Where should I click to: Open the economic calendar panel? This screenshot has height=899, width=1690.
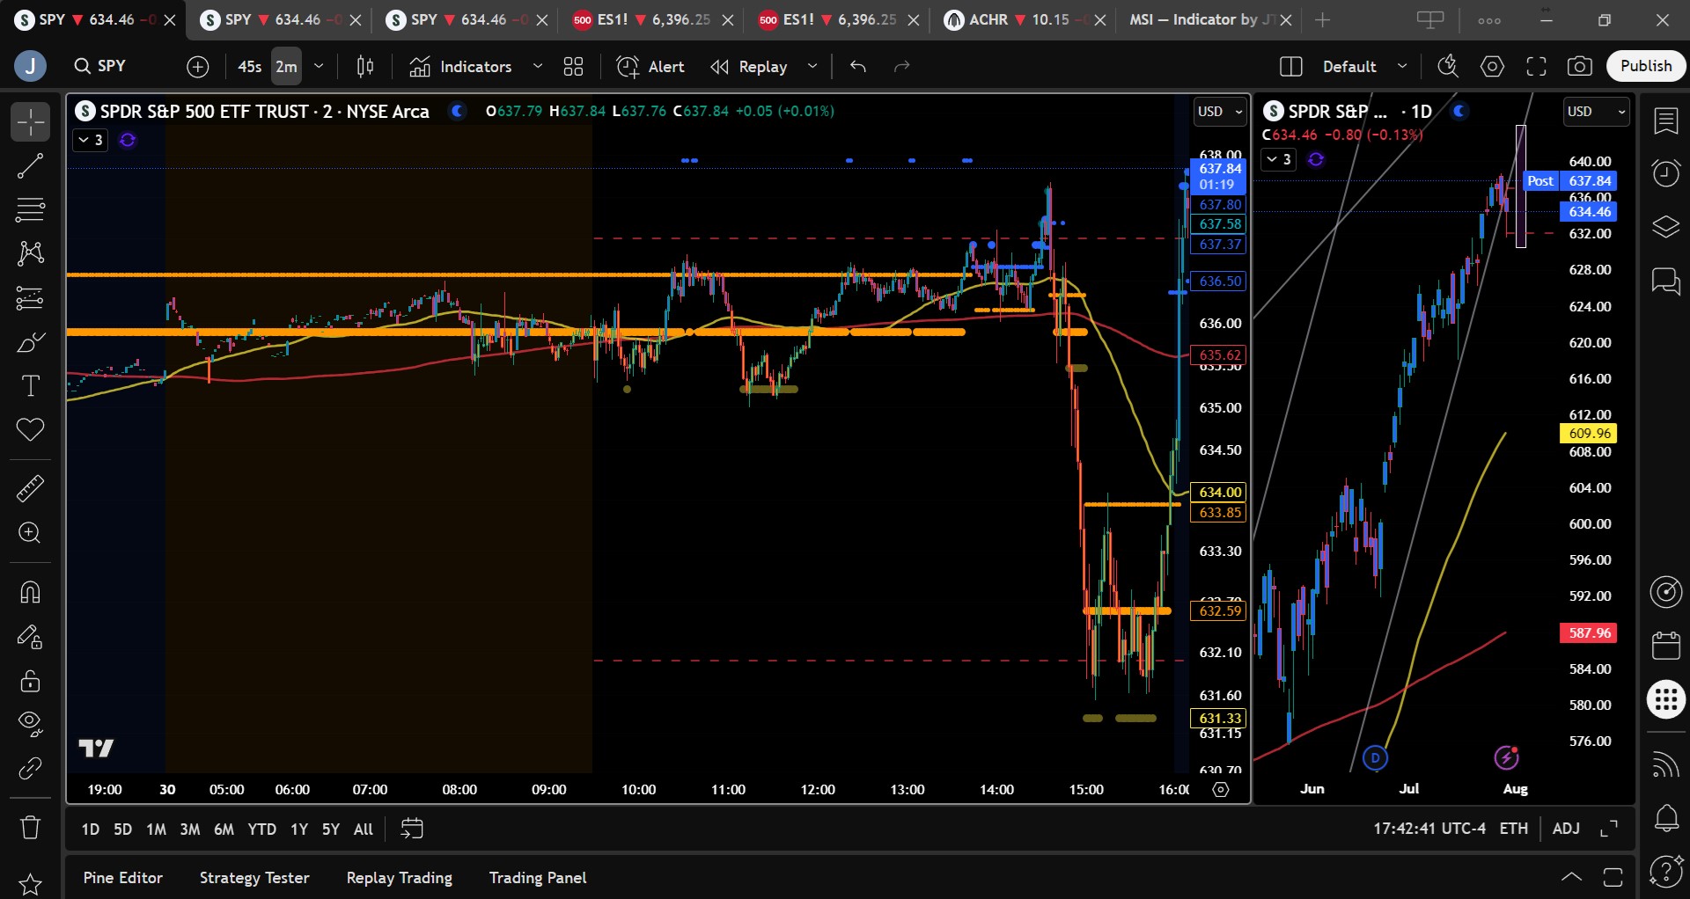1666,645
